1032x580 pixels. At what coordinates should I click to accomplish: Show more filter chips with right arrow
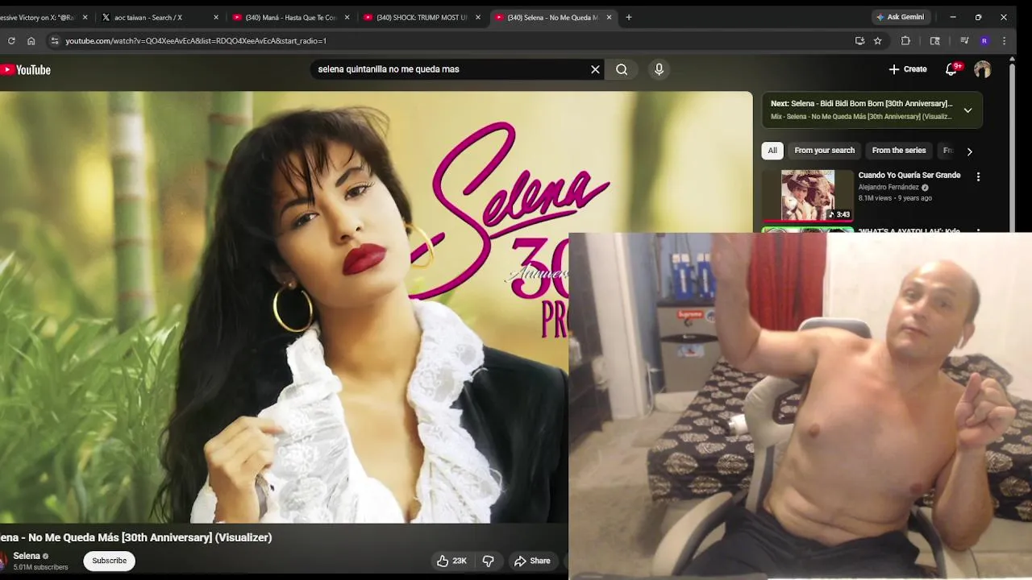(x=969, y=151)
